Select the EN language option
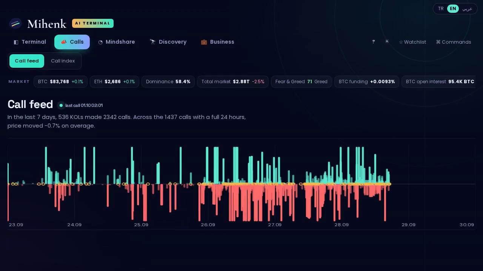Image resolution: width=483 pixels, height=271 pixels. click(453, 9)
